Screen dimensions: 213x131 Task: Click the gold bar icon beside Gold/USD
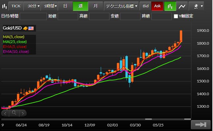pyautogui.click(x=25, y=28)
